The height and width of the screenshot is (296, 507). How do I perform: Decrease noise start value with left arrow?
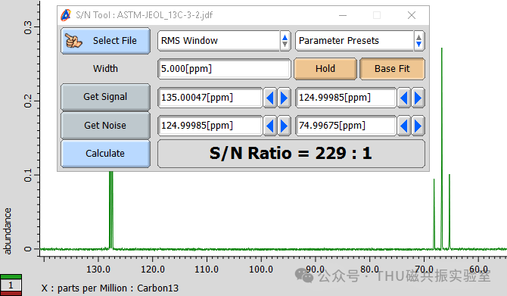click(x=270, y=126)
